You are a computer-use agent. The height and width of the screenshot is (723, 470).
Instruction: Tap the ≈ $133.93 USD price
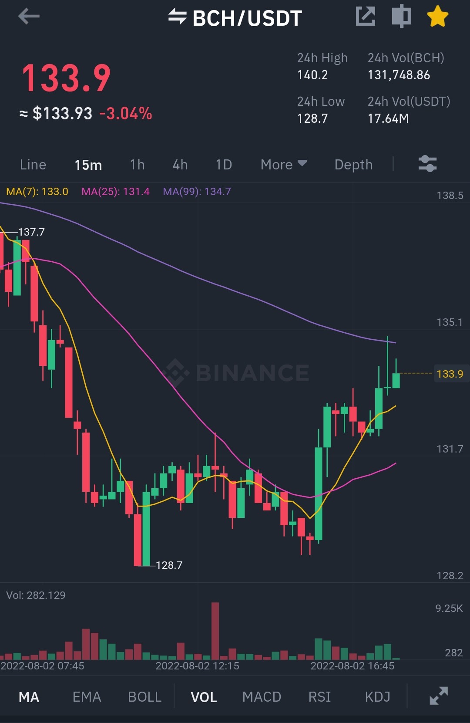(56, 114)
